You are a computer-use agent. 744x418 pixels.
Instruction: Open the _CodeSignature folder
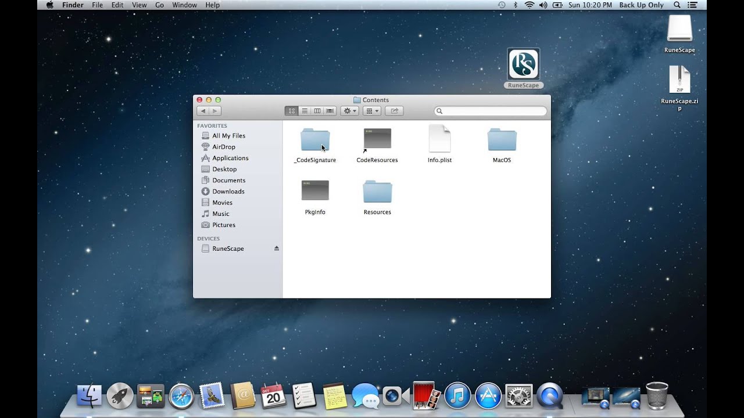point(315,140)
